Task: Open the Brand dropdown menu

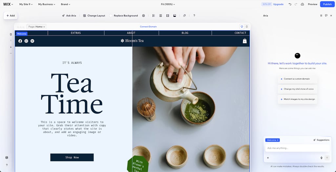Action: (x=65, y=4)
